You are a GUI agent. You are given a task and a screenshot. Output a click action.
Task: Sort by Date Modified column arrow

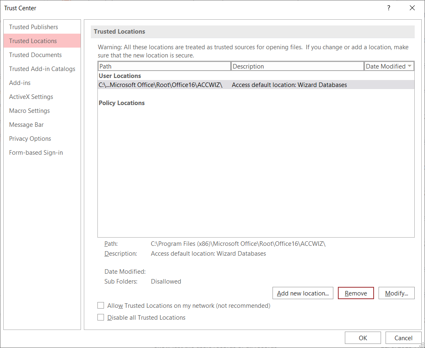click(409, 66)
